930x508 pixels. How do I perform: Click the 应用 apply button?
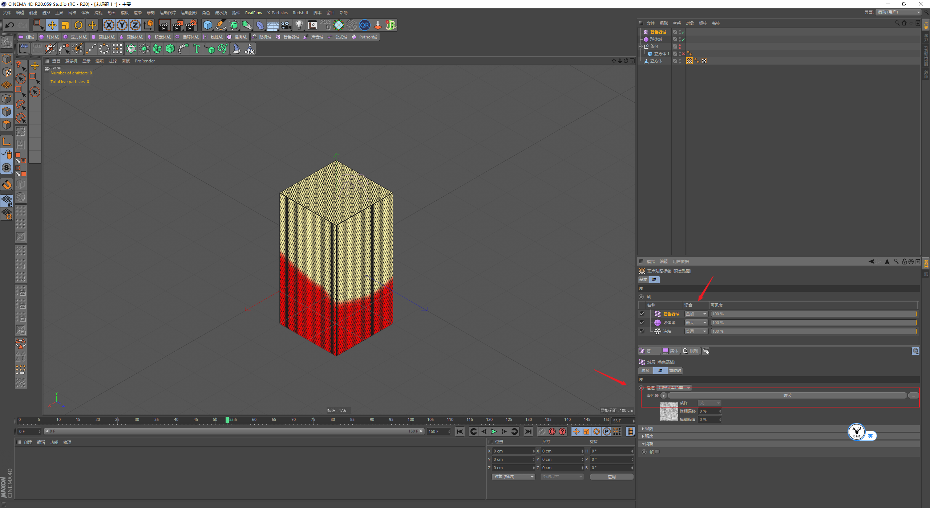(x=611, y=476)
